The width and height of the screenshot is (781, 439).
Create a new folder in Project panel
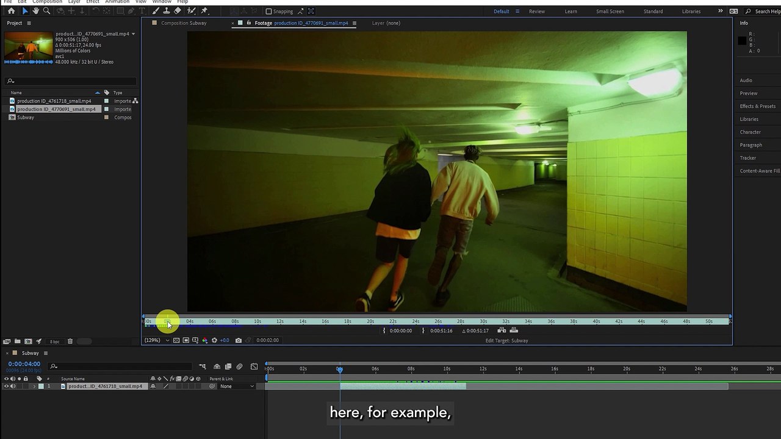[x=18, y=341]
